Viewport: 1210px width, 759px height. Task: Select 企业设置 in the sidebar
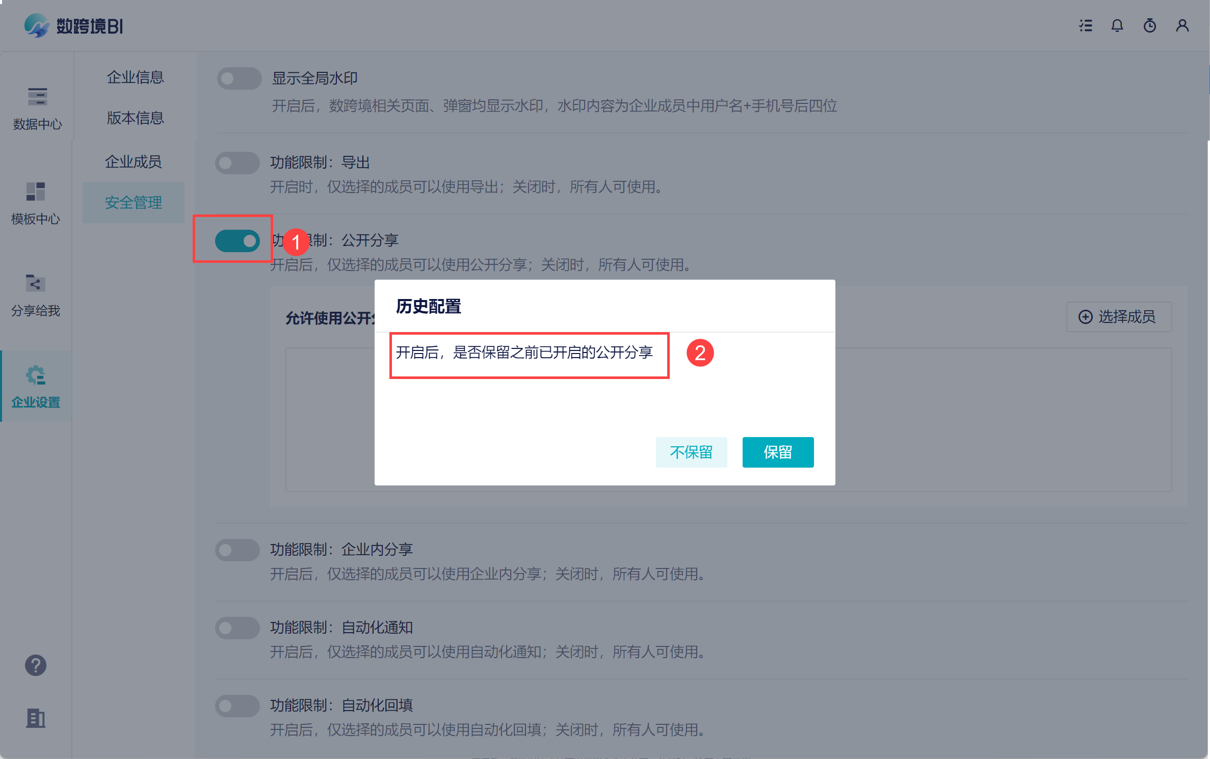click(x=36, y=386)
